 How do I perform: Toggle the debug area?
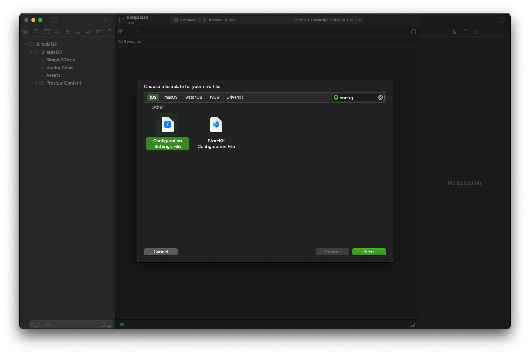[413, 324]
